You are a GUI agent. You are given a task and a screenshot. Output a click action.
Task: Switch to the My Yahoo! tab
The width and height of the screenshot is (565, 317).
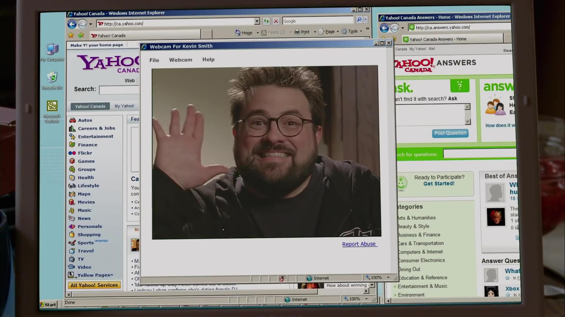click(124, 106)
